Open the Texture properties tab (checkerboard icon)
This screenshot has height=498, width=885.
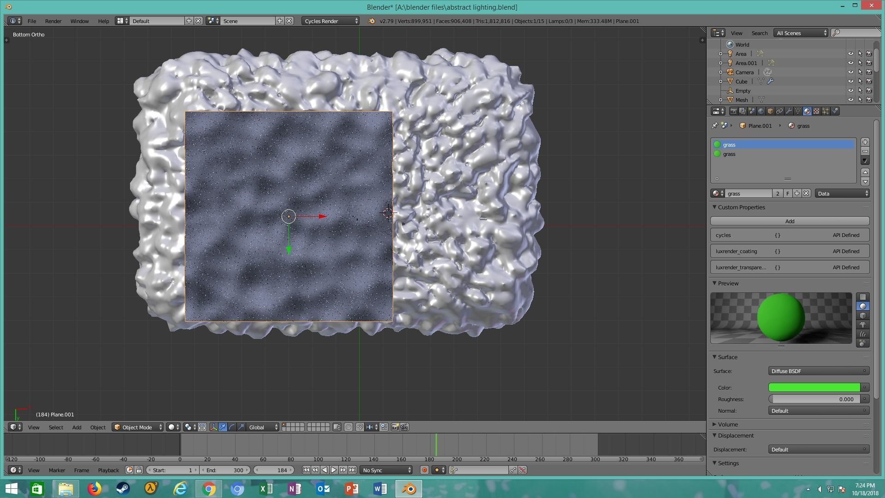(x=816, y=111)
